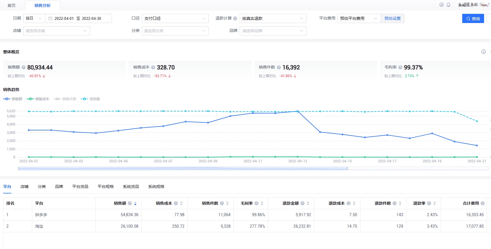
Task: Click the 277.78% gross margin cell
Action: coord(251,226)
